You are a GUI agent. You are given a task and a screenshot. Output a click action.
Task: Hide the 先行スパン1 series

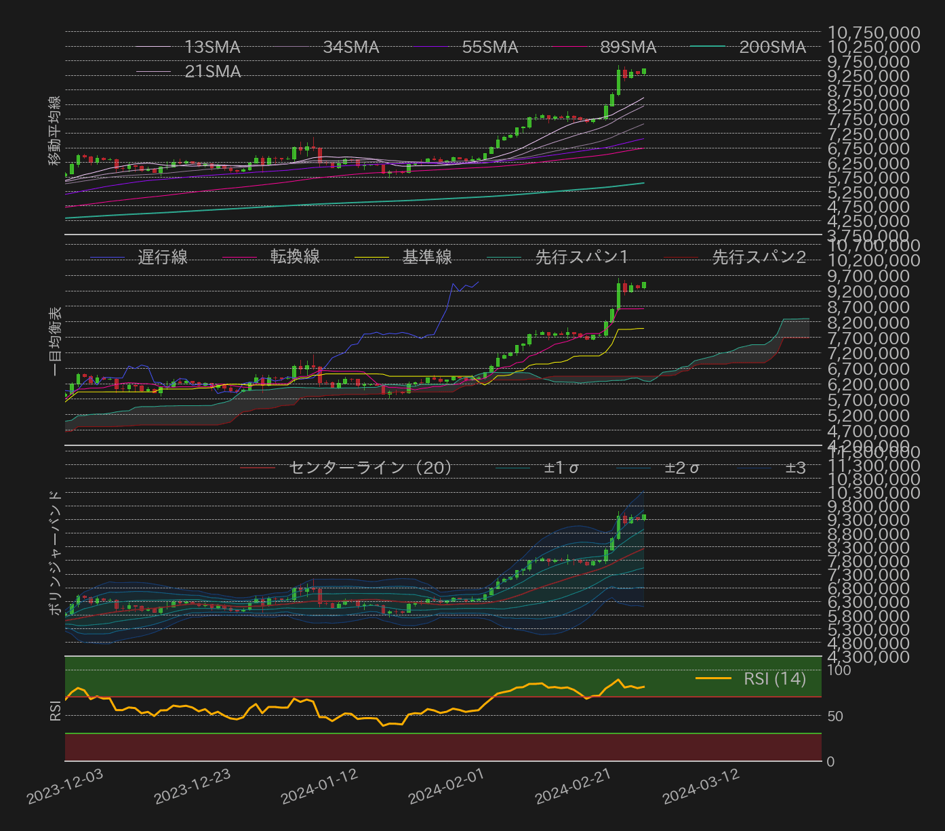coord(582,257)
